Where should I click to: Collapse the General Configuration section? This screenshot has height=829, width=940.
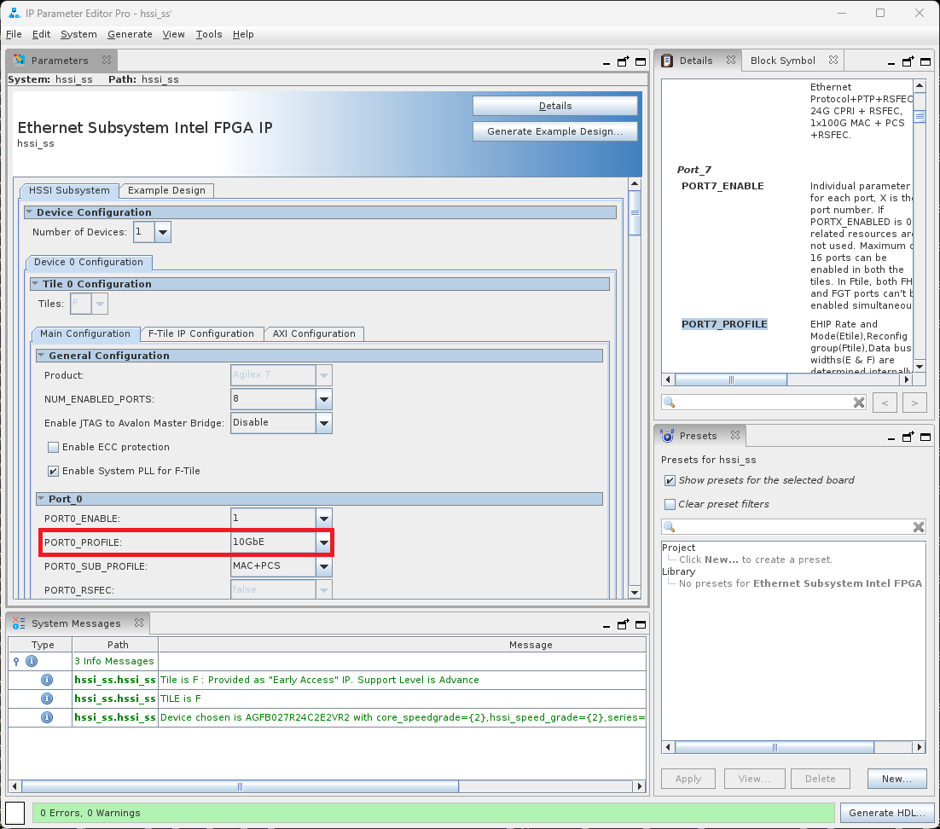point(41,356)
